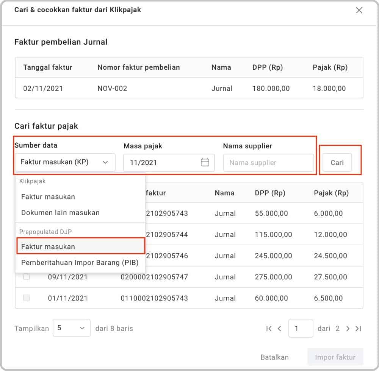This screenshot has height=371, width=379.
Task: Click the 115.000,00 DPP value
Action: pos(273,234)
